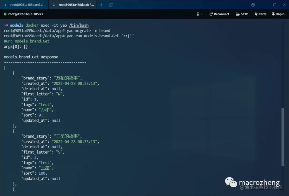Click 'Run: models.brand.Get' output line
Image resolution: width=289 pixels, height=196 pixels.
tap(26, 41)
